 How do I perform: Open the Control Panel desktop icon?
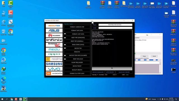4,42
